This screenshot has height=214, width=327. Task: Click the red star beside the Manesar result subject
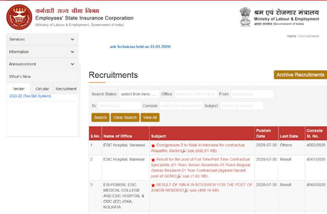[x=153, y=160]
